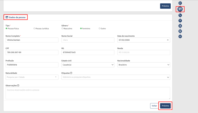Viewport: 198px width, 113px height.
Task: Jump to the phone contact step icon
Action: click(x=180, y=15)
